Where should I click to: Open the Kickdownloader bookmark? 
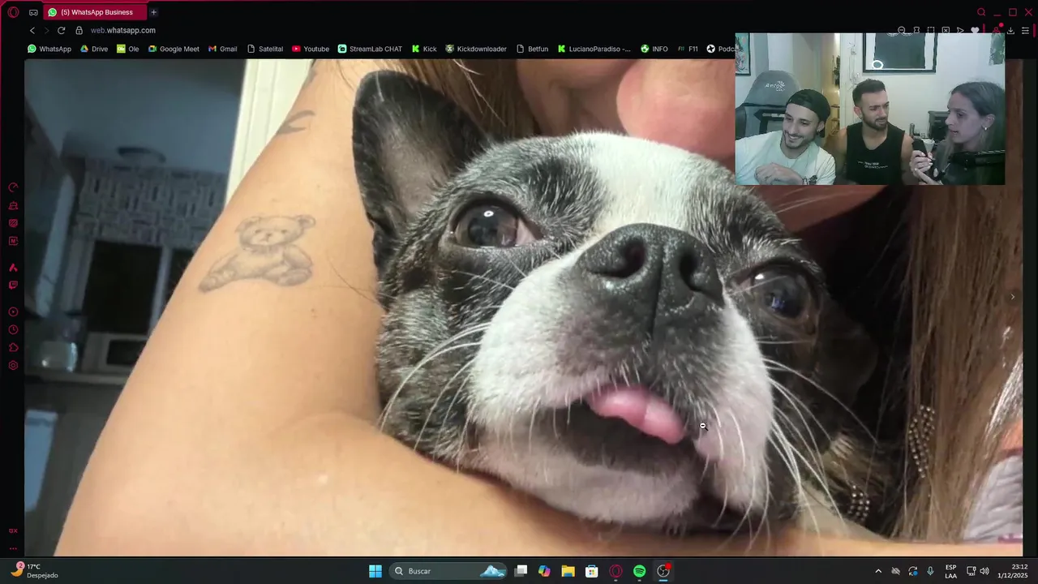click(x=475, y=49)
